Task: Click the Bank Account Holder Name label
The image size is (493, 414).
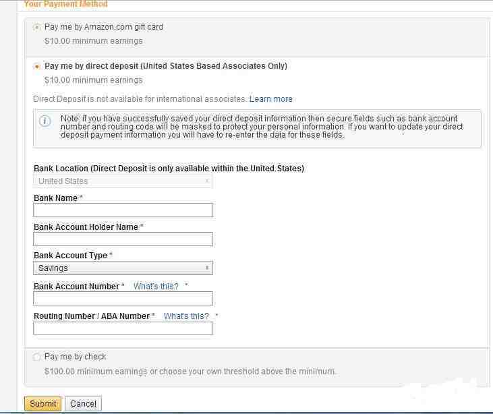Action: [86, 227]
